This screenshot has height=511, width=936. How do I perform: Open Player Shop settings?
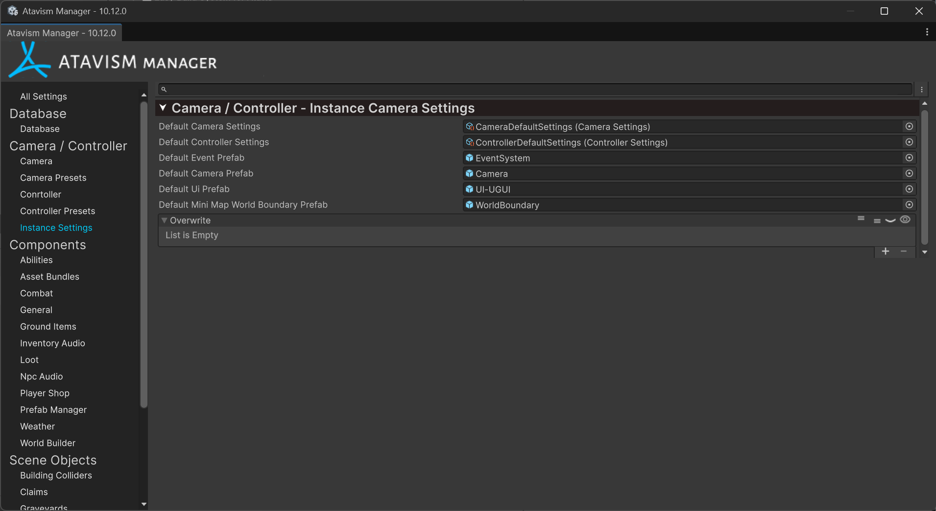coord(45,393)
